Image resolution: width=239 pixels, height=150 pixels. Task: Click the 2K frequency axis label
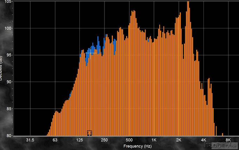[x=179, y=140]
